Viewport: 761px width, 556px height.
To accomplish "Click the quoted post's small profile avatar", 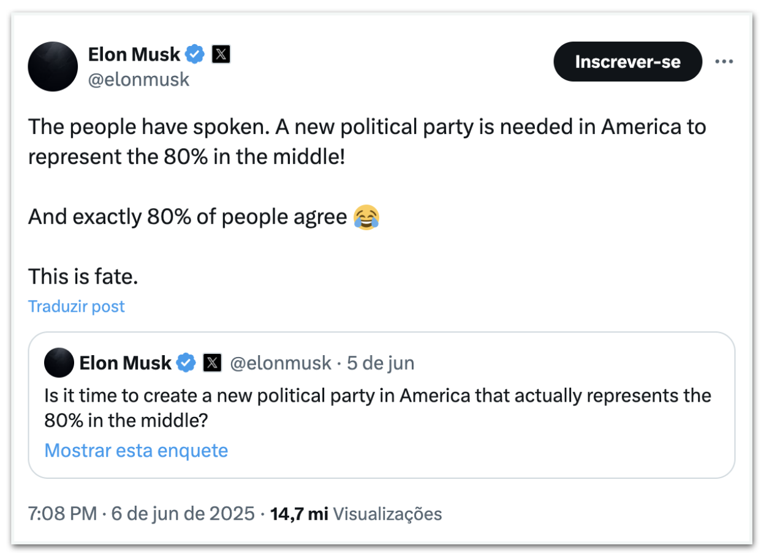I will click(59, 363).
